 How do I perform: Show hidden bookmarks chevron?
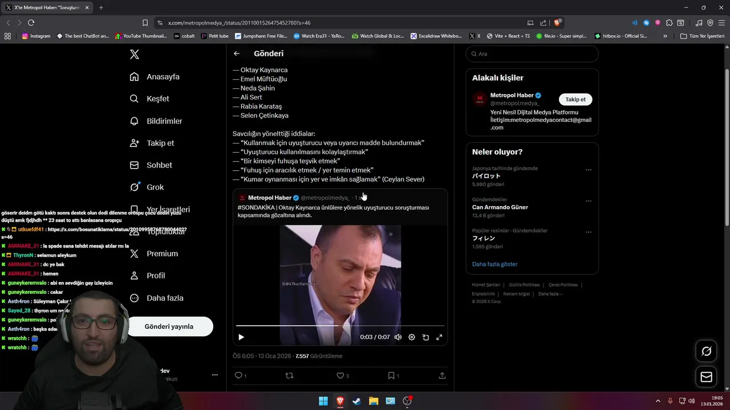tap(665, 36)
